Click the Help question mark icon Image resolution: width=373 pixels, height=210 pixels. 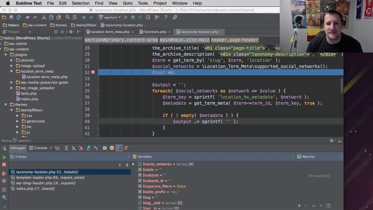click(x=166, y=17)
